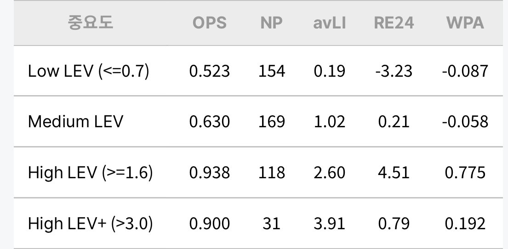Click the 0.523 OPS value
Screen dimensions: 508x249
tap(210, 71)
